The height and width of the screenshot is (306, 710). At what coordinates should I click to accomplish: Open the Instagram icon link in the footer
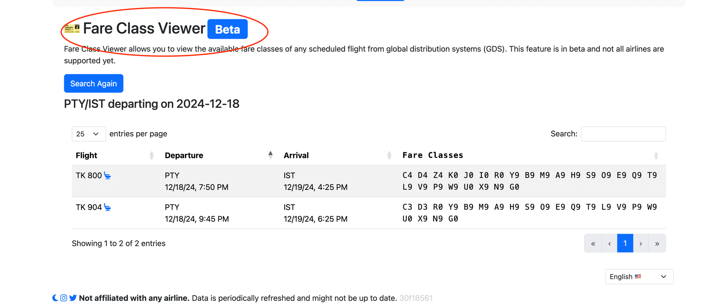point(64,298)
